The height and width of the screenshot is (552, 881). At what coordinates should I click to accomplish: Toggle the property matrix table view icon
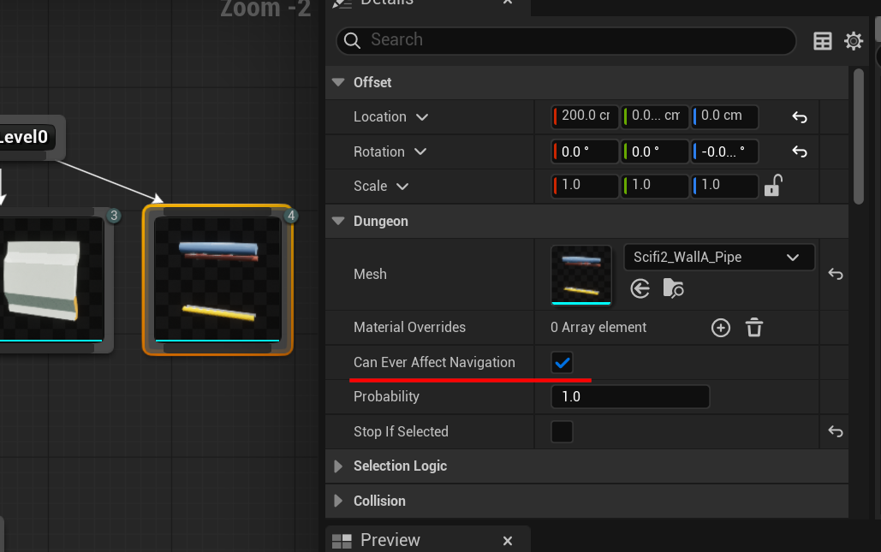point(823,41)
